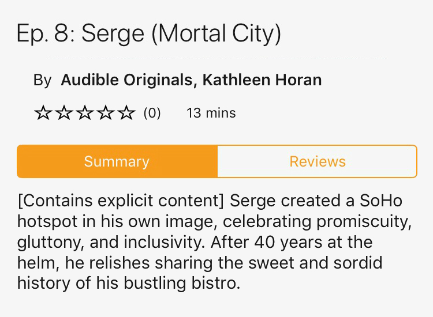This screenshot has width=433, height=317.
Task: Click the "[Contains explicit content]" notice
Action: coord(121,202)
